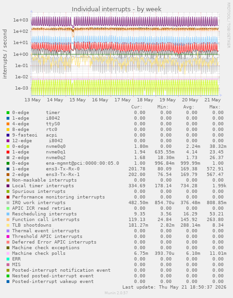Click the light blue Rescheduling interrupts swatch
This screenshot has width=233, height=298.
(8, 214)
